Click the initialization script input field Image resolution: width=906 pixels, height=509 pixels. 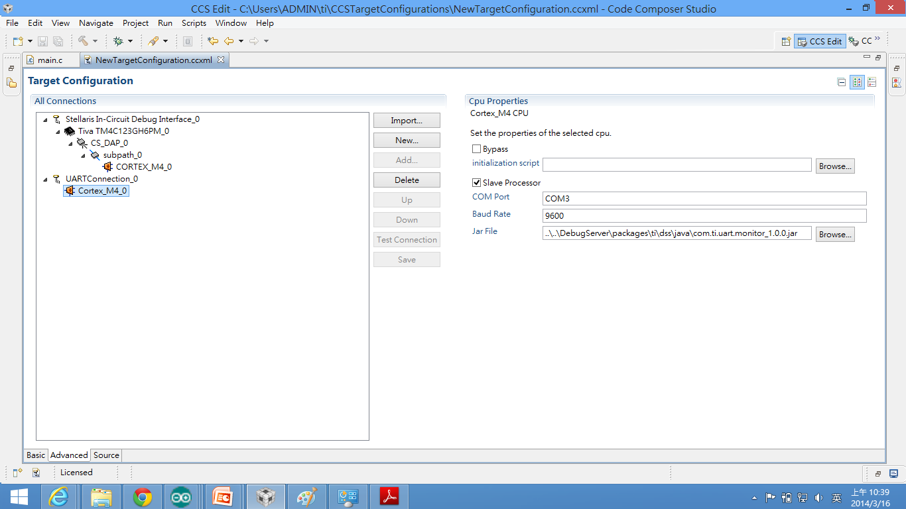(677, 165)
